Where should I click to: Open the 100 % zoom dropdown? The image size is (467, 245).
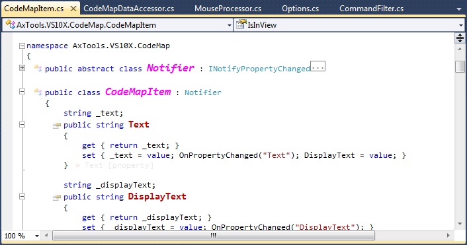pyautogui.click(x=37, y=236)
